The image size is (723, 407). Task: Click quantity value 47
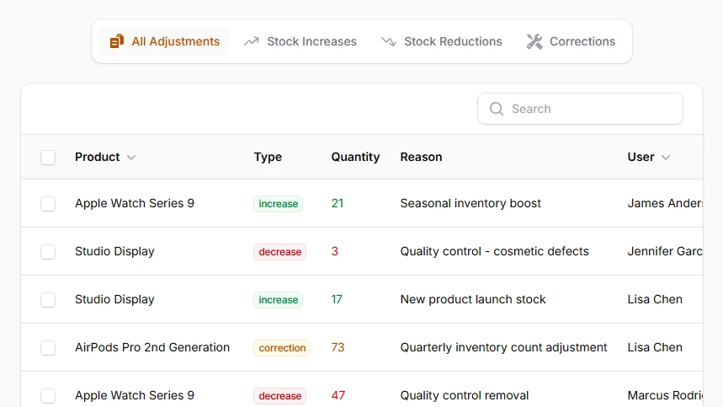pyautogui.click(x=338, y=395)
